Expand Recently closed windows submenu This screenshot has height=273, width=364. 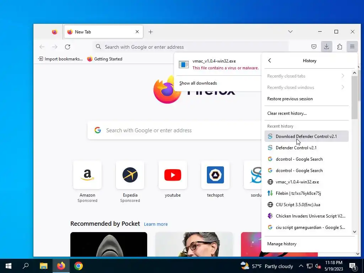click(x=306, y=87)
